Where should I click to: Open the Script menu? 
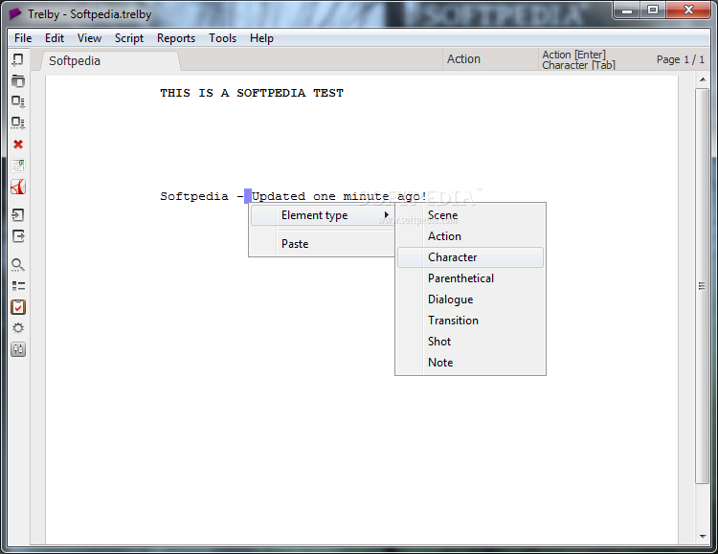(129, 38)
